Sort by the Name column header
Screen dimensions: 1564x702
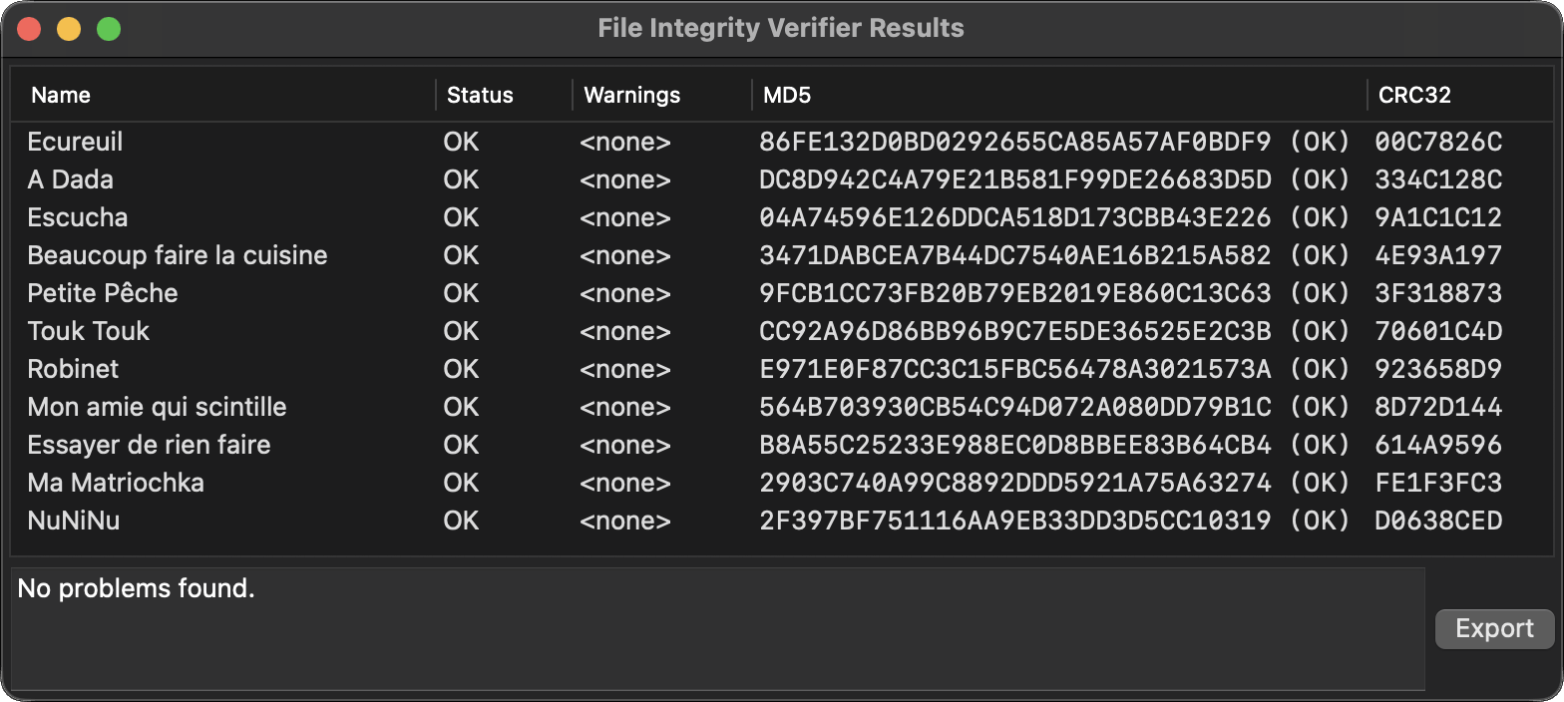61,96
